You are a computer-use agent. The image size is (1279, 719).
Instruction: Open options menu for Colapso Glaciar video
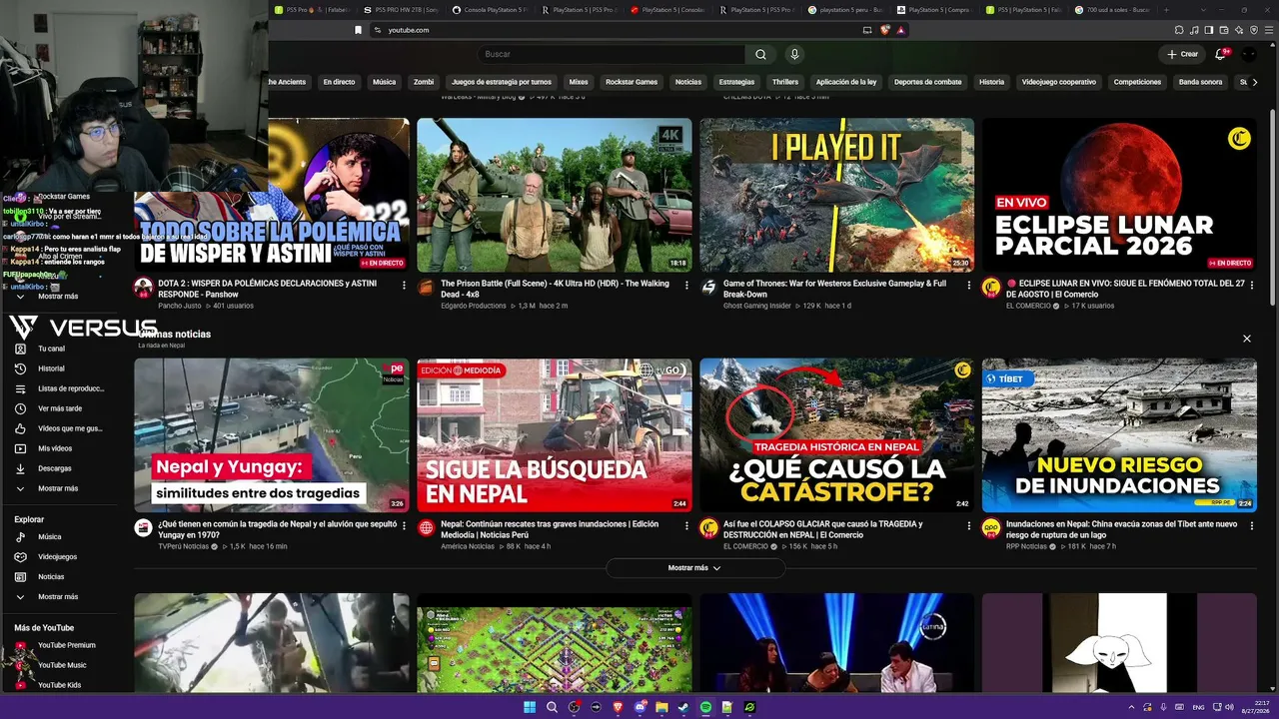(969, 524)
